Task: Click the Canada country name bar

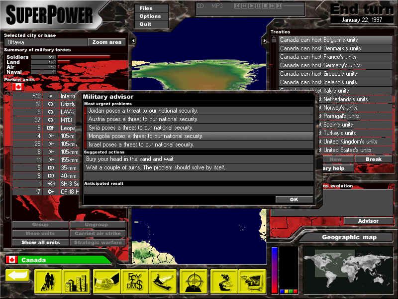Action: tap(58, 260)
